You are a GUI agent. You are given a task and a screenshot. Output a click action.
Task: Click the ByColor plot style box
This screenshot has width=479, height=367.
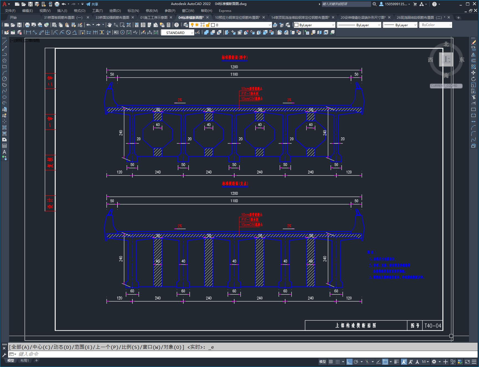[436, 25]
